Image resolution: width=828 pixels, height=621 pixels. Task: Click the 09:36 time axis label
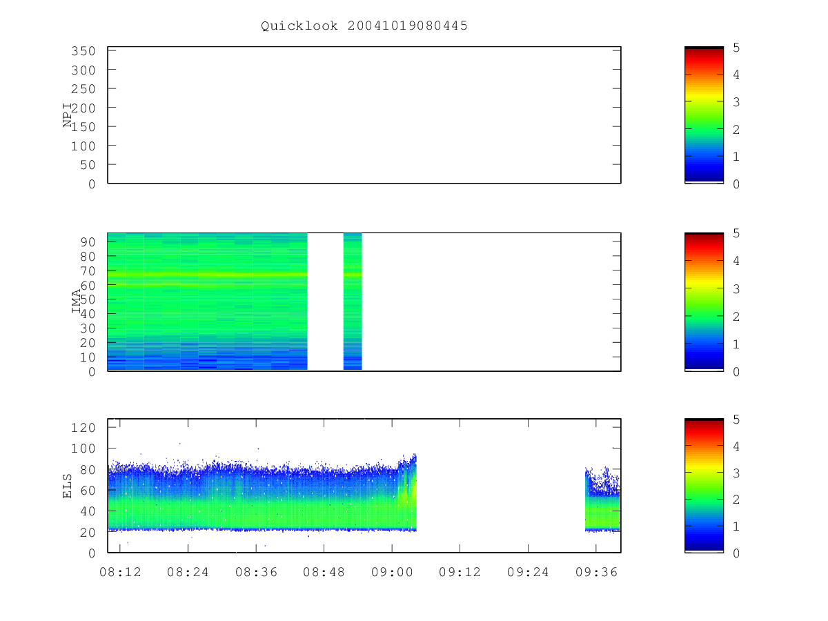point(596,571)
